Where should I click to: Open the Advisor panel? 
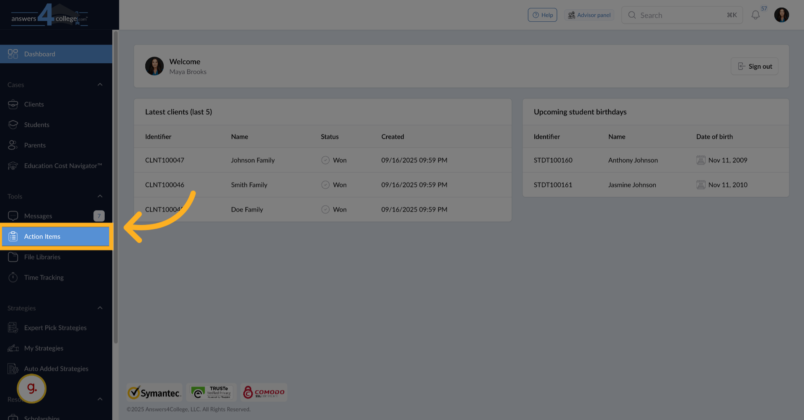(x=589, y=15)
